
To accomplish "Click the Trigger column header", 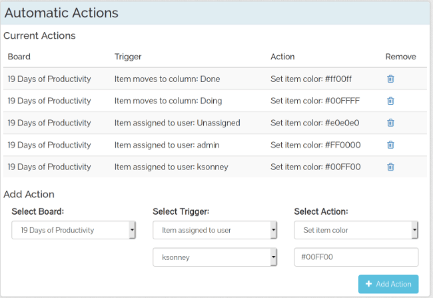I will pos(128,57).
